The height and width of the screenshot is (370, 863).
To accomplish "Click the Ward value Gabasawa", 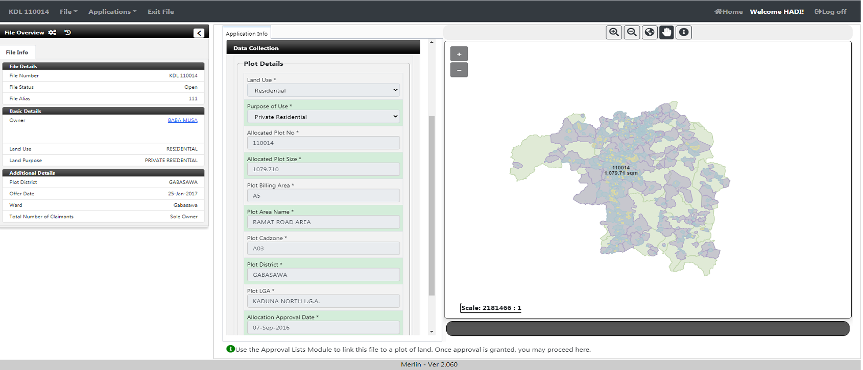I will tap(185, 205).
